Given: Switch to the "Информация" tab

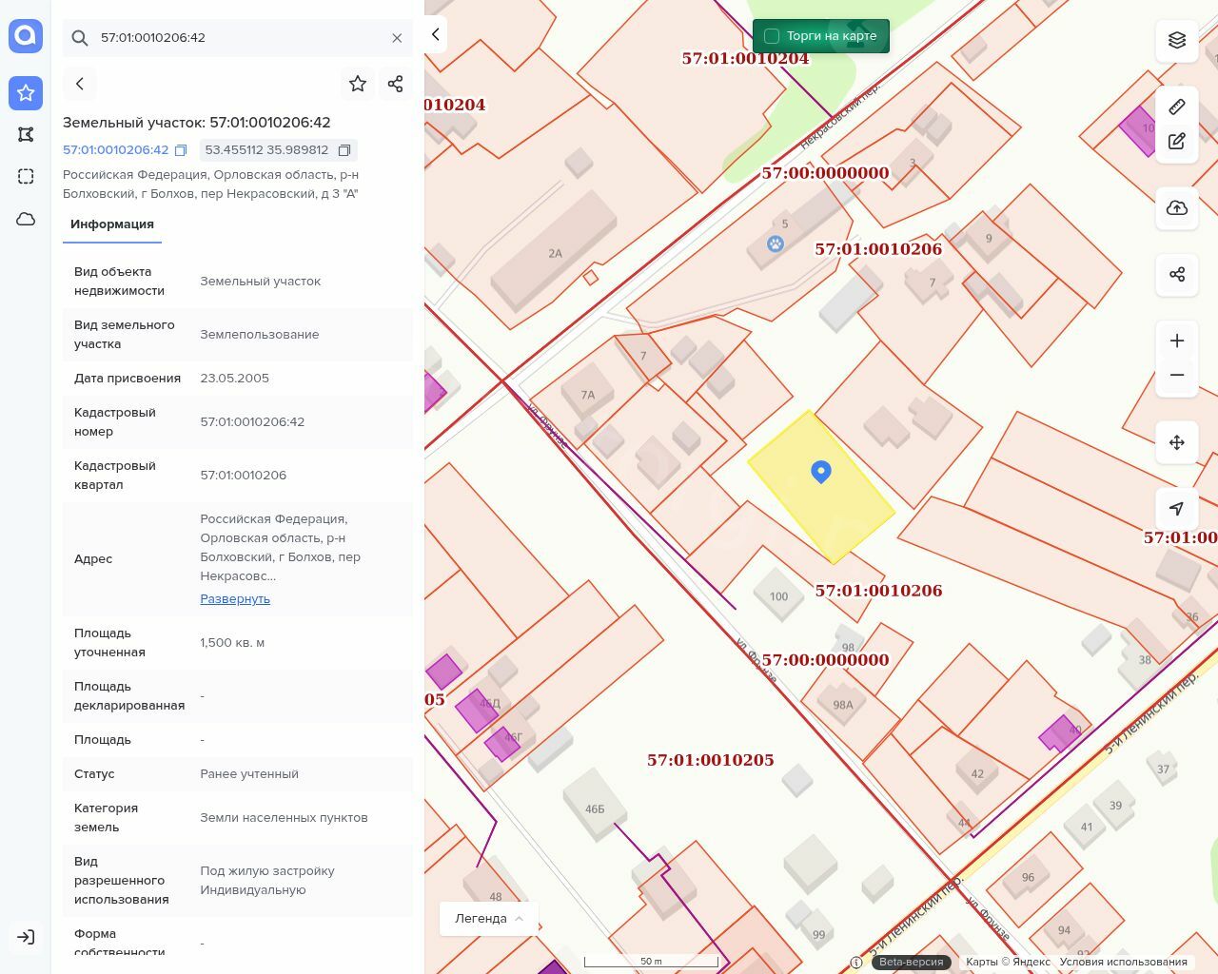Looking at the screenshot, I should pos(112,224).
